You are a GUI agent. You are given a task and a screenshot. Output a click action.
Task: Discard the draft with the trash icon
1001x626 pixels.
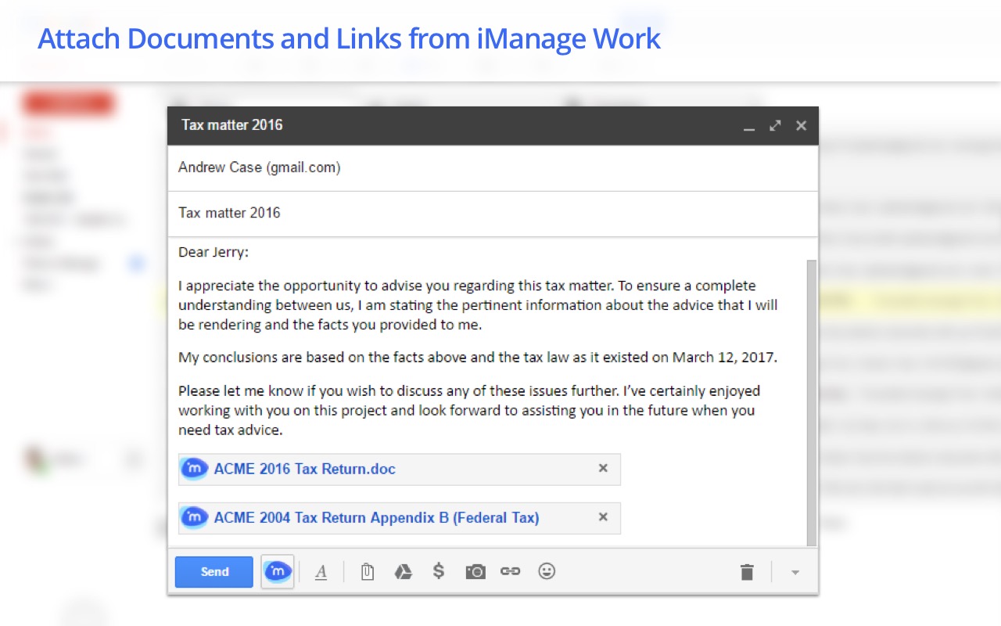tap(747, 571)
